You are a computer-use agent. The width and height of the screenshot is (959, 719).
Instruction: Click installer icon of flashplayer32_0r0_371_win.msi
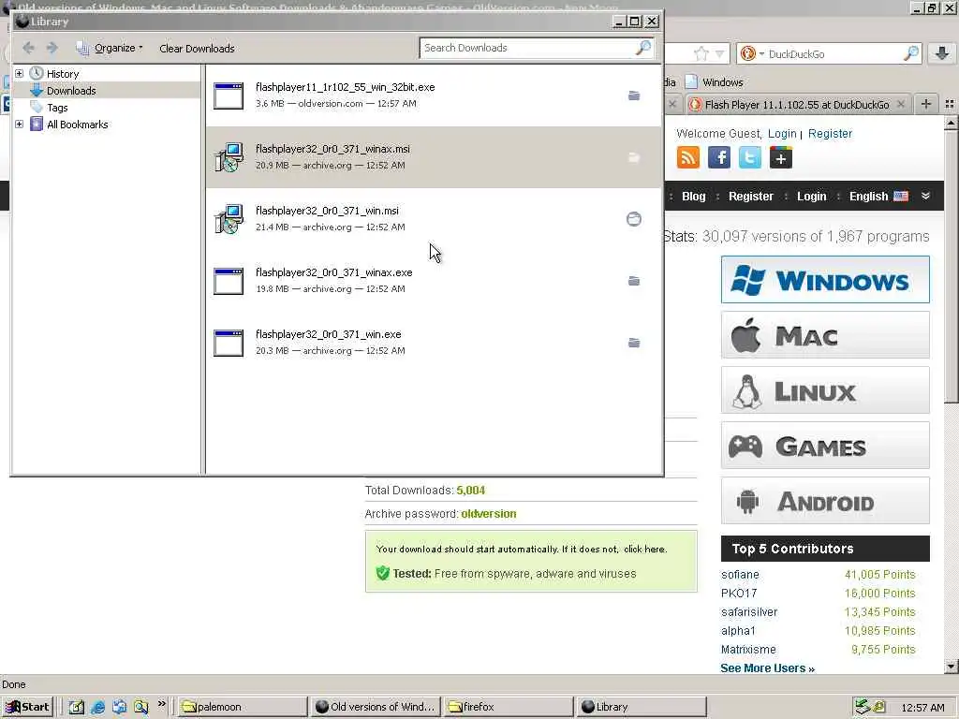[x=229, y=219]
